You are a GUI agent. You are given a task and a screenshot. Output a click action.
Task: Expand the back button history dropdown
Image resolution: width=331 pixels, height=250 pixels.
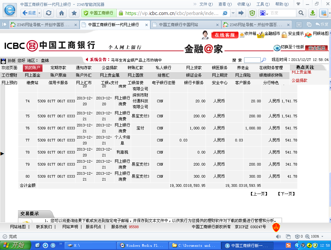(x=40, y=13)
